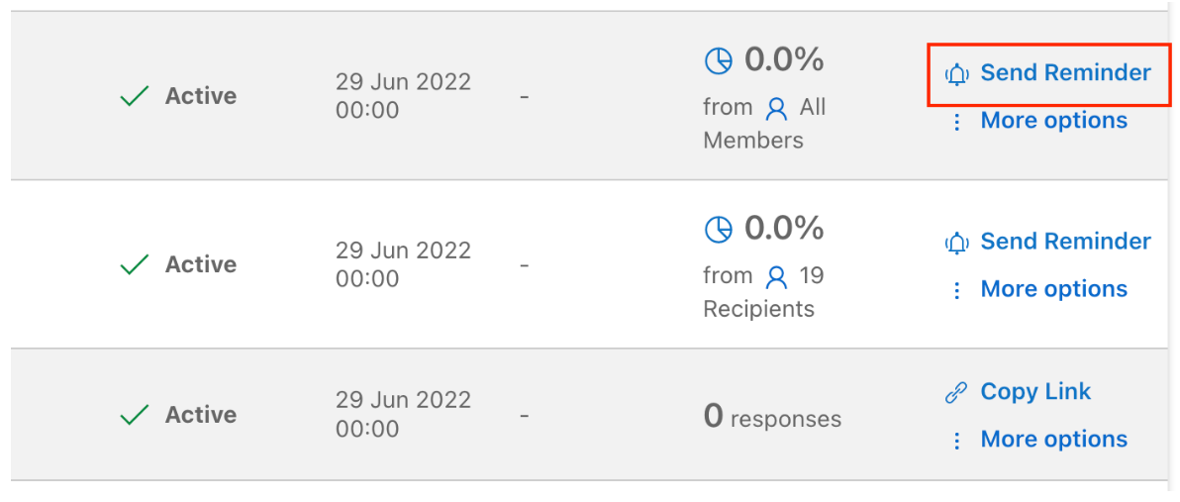This screenshot has width=1180, height=502.
Task: Send Reminder to the 19 Recipients
Action: coord(1065,242)
